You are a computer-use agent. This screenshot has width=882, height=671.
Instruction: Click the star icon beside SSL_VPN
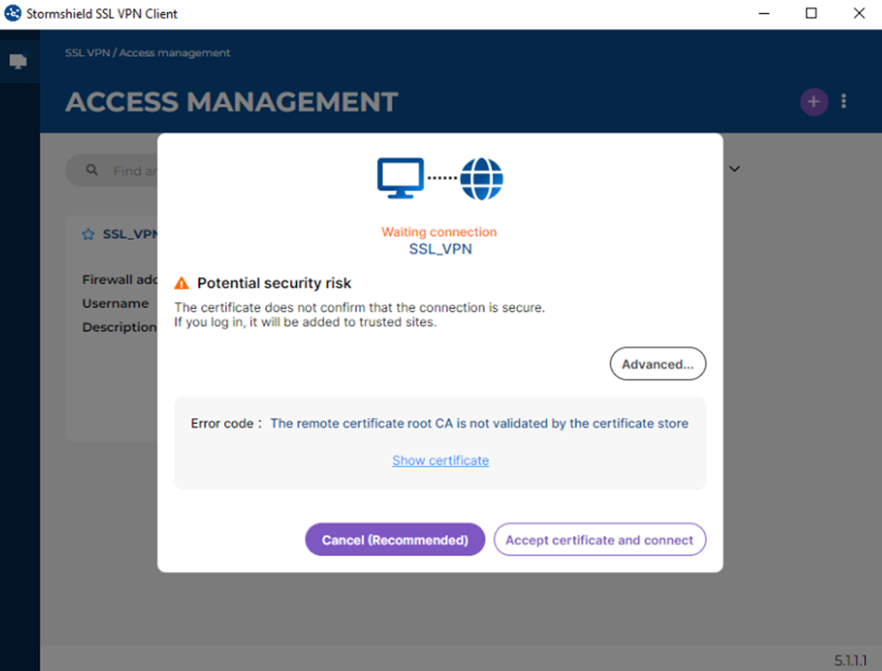[x=89, y=234]
